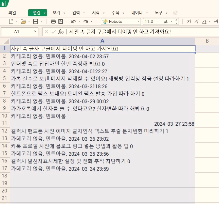
Task: Open the Redo history dropdown arrow
Action: 91,21
